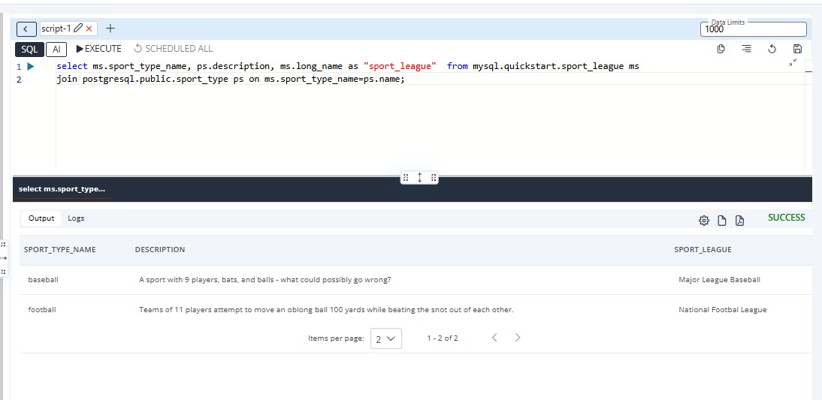Switch editor to AI mode
The image size is (822, 400).
tap(56, 49)
